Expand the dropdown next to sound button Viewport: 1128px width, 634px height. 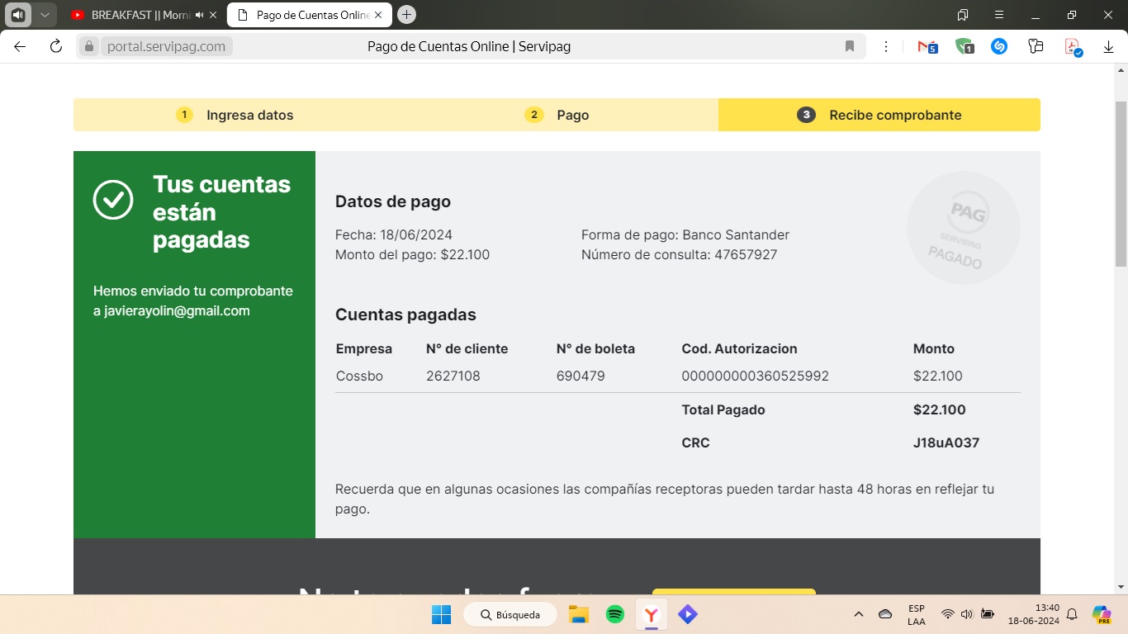45,15
